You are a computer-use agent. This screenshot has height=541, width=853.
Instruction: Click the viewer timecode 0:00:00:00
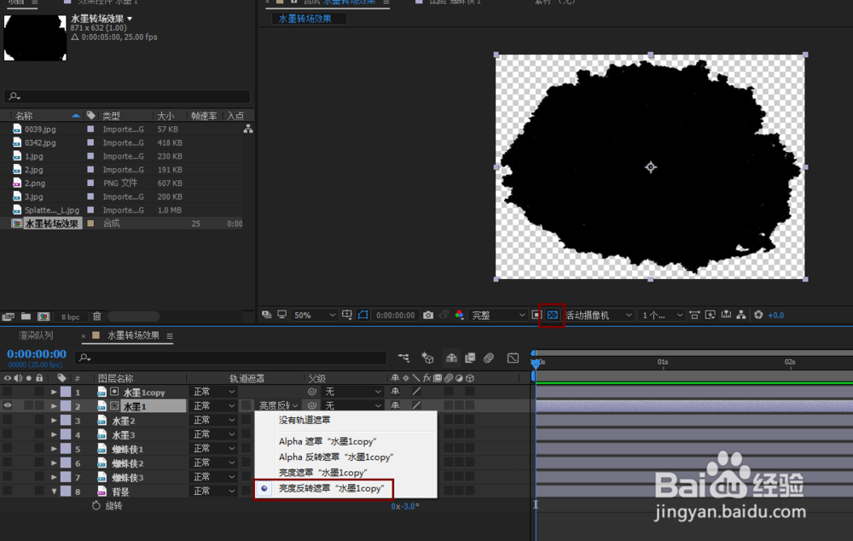pos(396,315)
